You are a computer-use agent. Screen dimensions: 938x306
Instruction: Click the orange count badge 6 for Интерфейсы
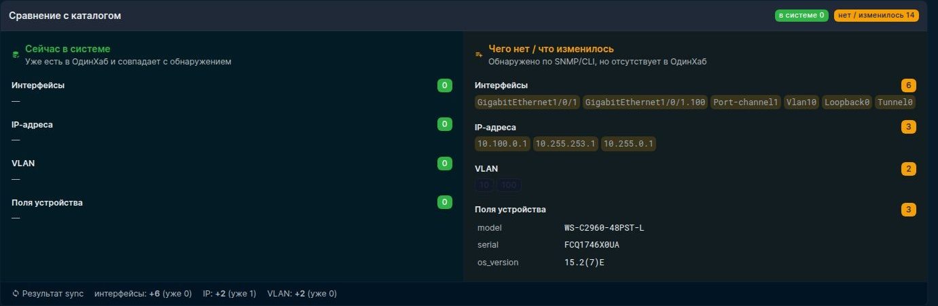908,85
